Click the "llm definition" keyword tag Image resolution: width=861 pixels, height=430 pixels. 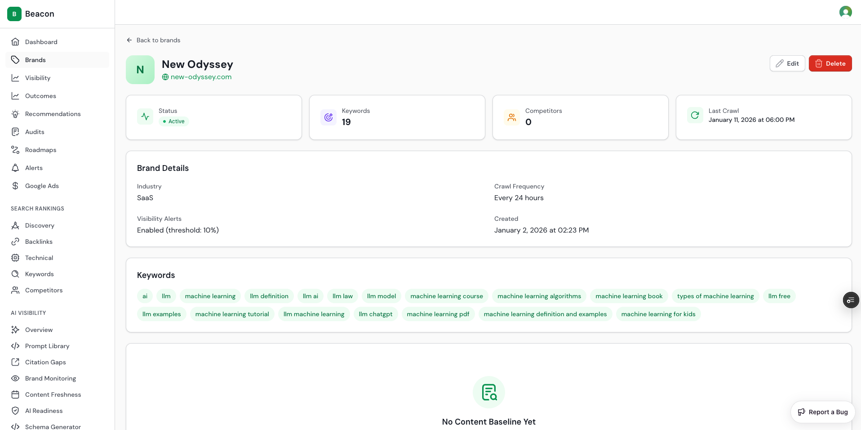[x=269, y=296]
